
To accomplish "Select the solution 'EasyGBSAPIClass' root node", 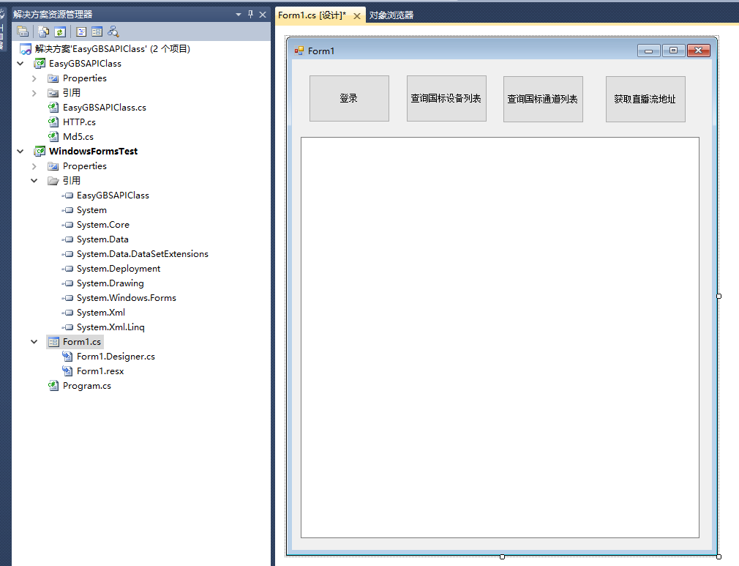I will tap(112, 48).
